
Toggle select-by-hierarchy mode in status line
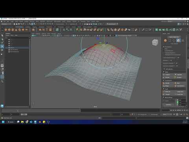(30, 24)
